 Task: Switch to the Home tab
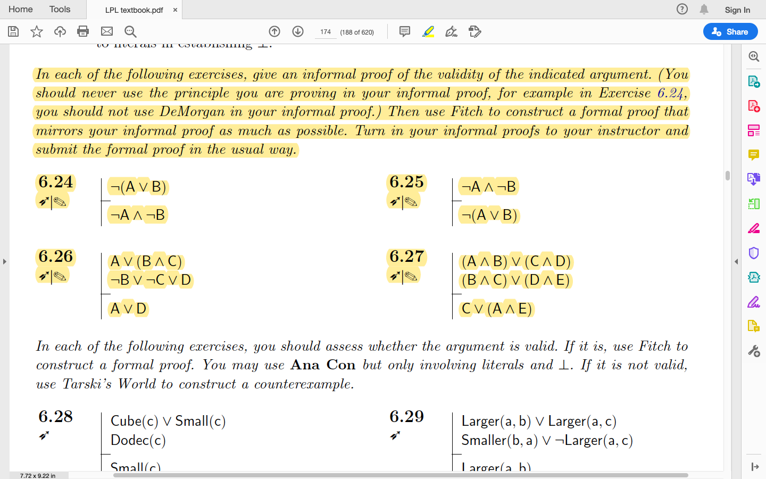tap(21, 9)
